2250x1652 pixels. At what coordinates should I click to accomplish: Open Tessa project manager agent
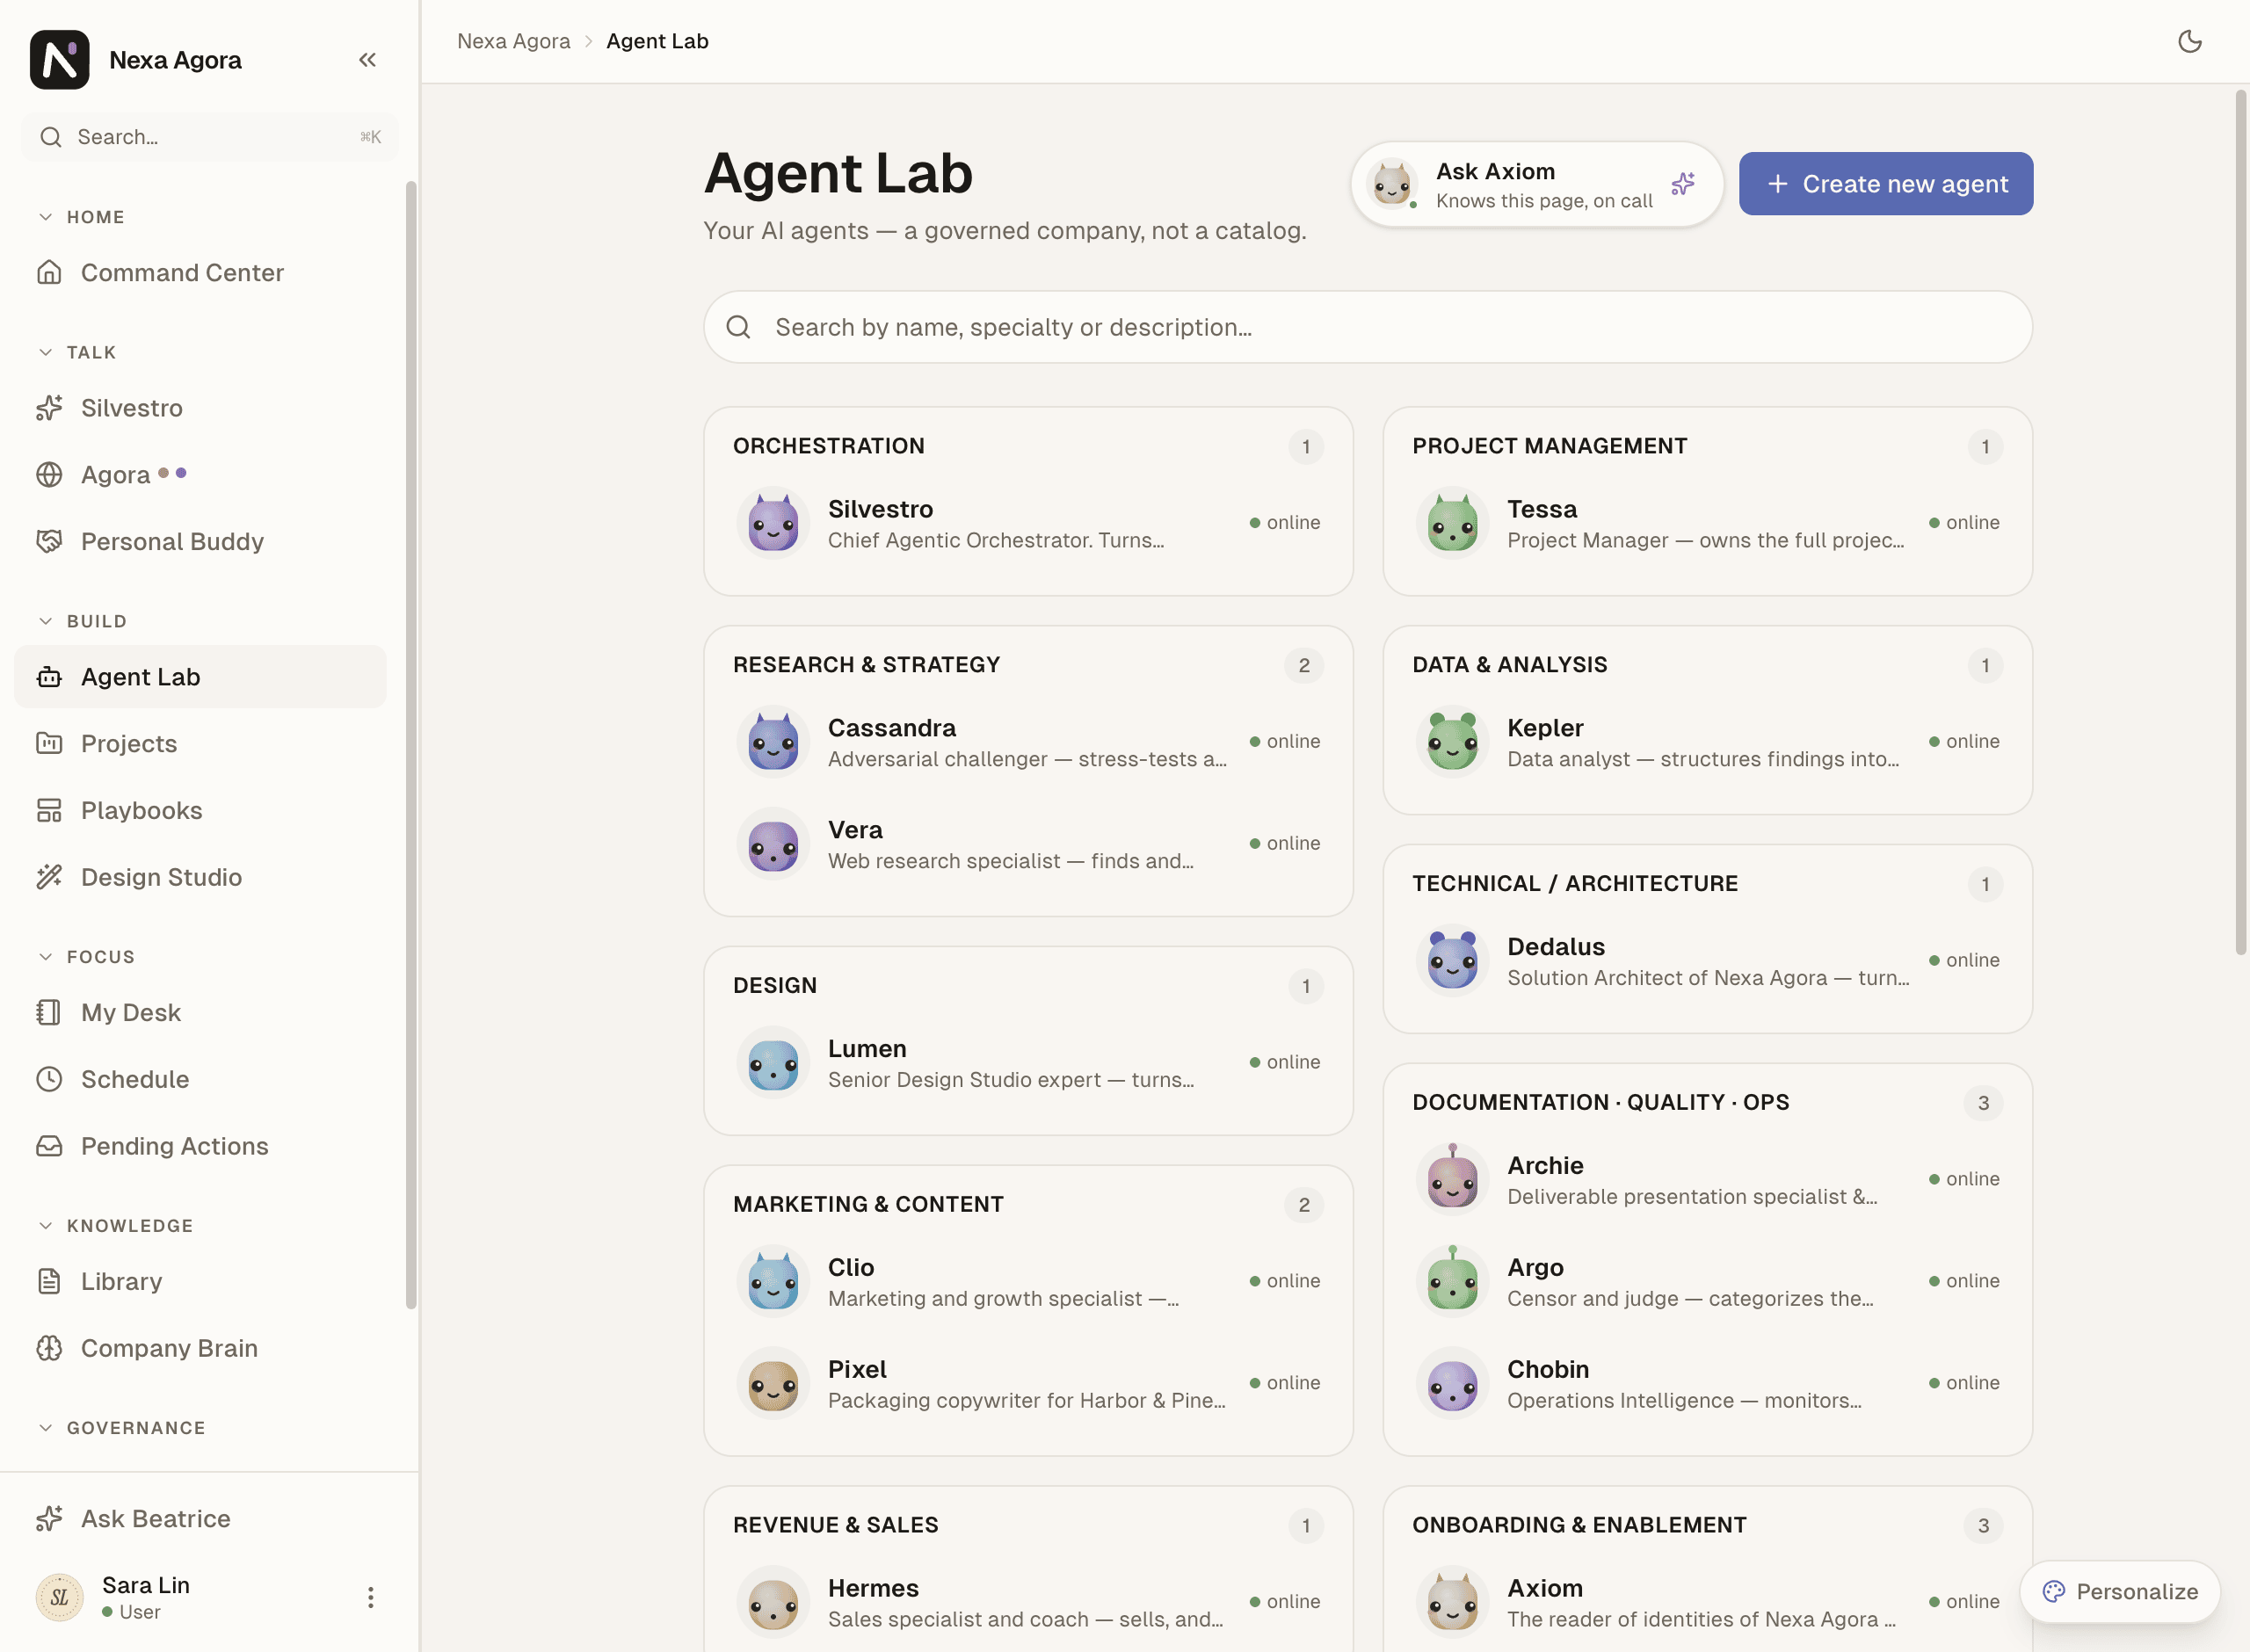click(x=1707, y=523)
